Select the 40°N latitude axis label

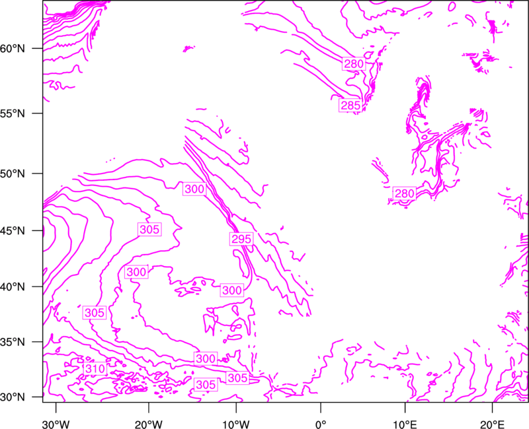tap(13, 286)
